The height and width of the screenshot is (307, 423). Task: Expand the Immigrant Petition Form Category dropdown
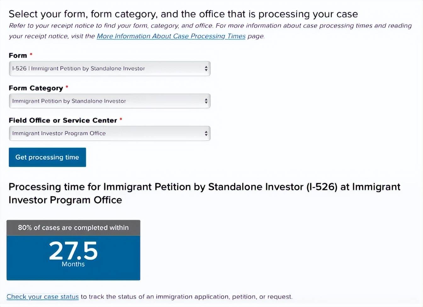pos(107,101)
